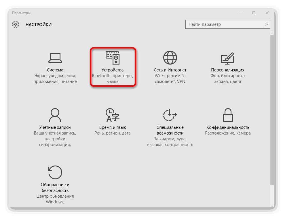This screenshot has height=216, width=283.
Task: Click 'Речь, регион, дата' description
Action: click(x=113, y=133)
